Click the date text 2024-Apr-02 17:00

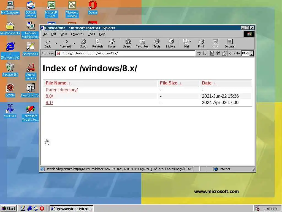[x=220, y=102]
